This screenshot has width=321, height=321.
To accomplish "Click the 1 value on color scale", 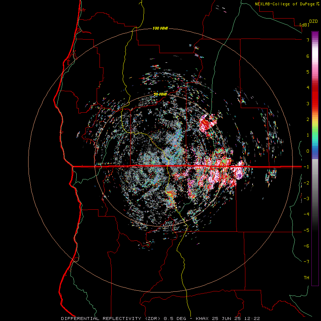I will coord(308,135).
